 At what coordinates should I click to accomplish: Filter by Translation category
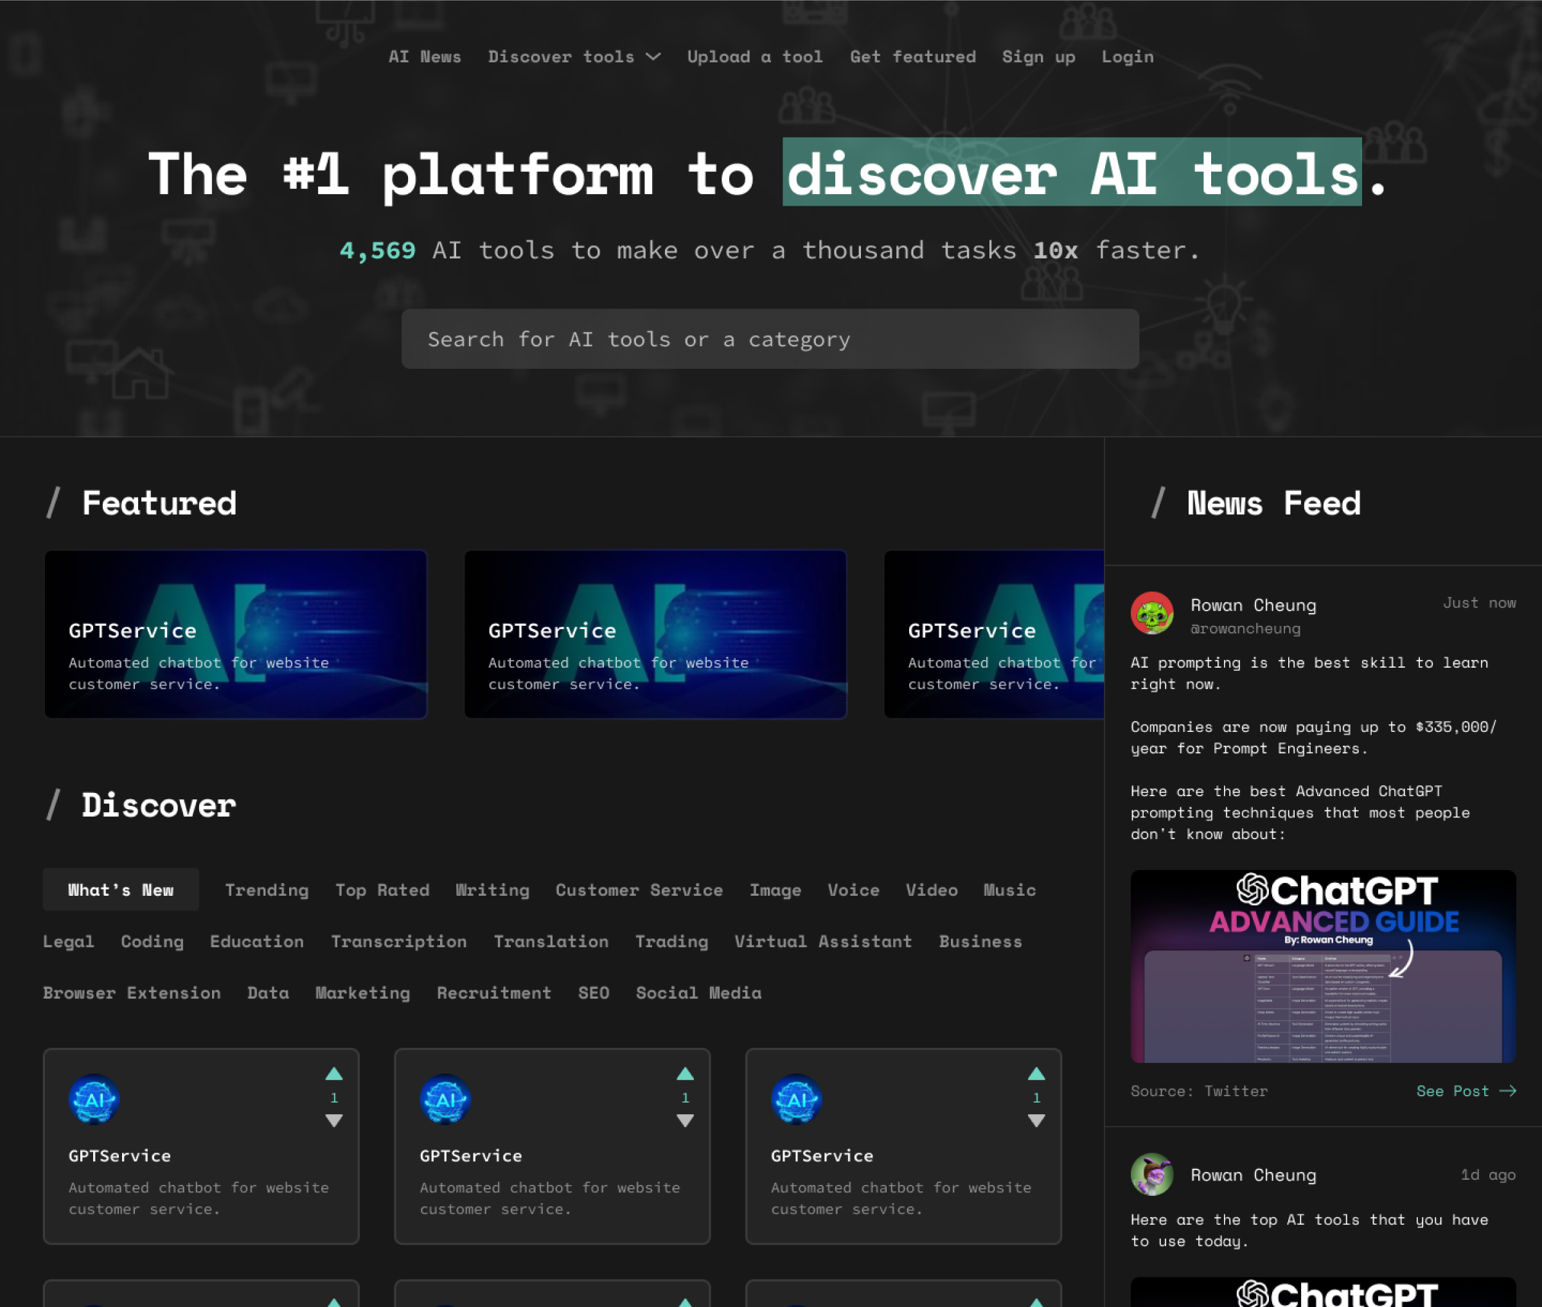click(551, 941)
